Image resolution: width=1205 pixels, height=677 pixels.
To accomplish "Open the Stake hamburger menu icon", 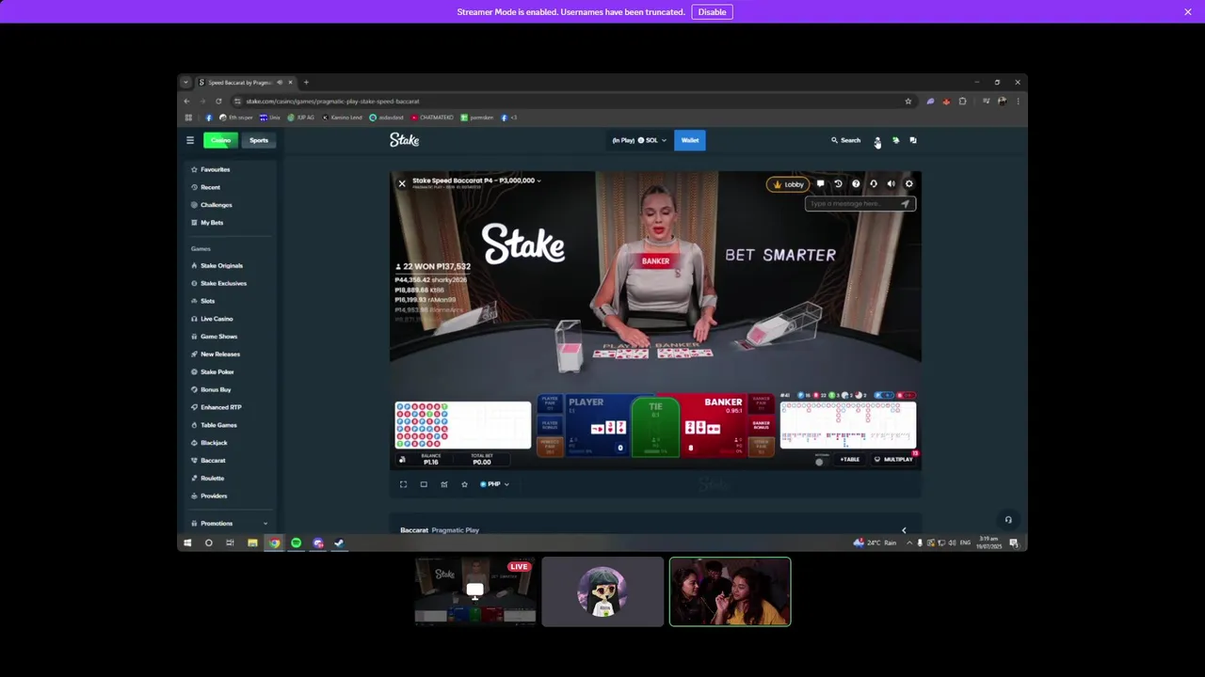I will tap(190, 140).
